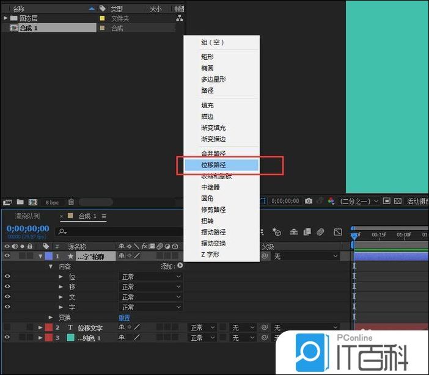Select the 合成 1 timeline tab

87,216
